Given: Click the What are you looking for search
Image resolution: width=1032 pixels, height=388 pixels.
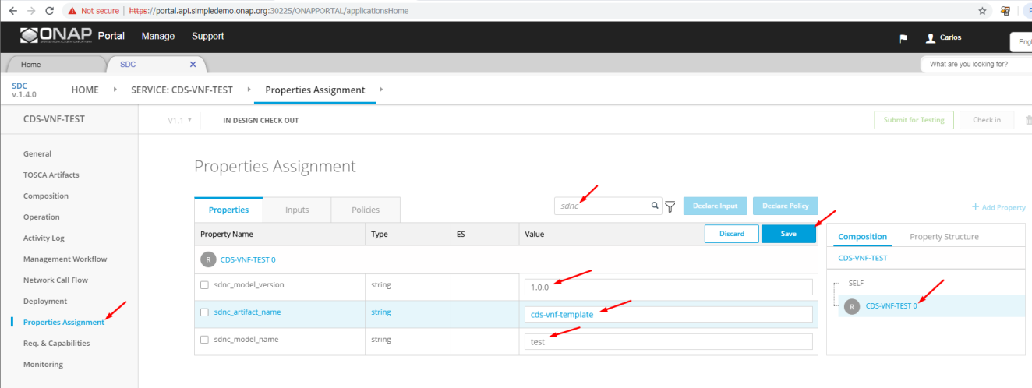Looking at the screenshot, I should point(976,64).
